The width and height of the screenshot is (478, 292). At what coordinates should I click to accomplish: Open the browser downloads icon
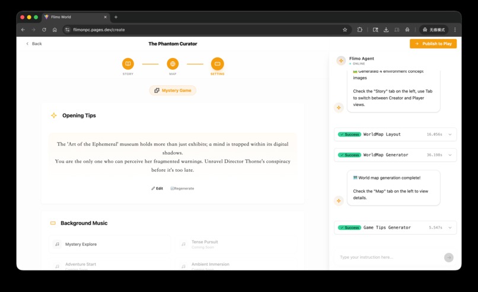tap(386, 30)
